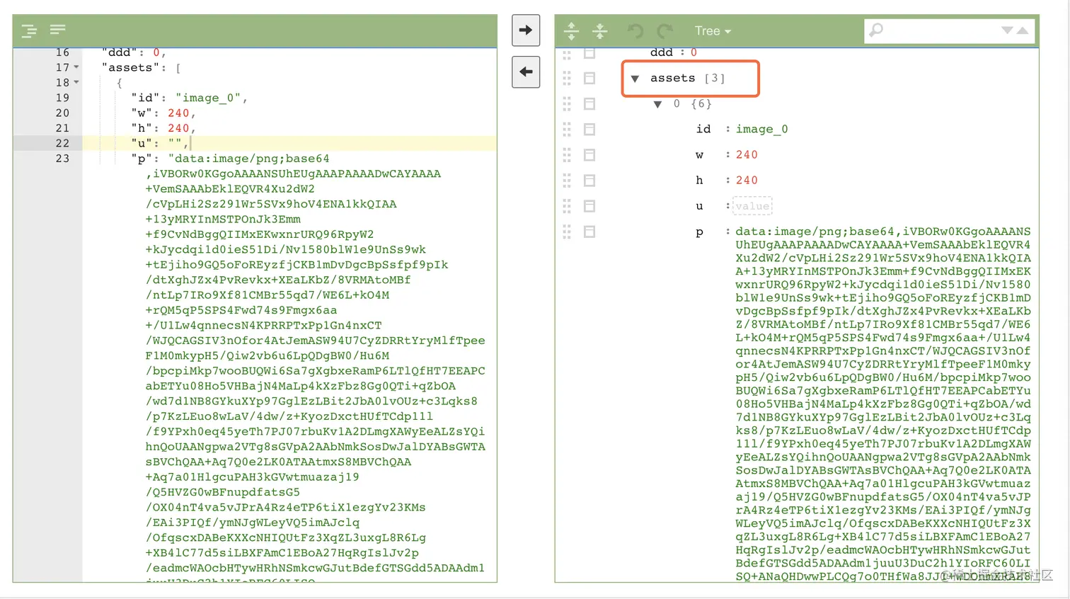The image size is (1070, 599).
Task: Collapse all fields in tree view
Action: click(600, 30)
